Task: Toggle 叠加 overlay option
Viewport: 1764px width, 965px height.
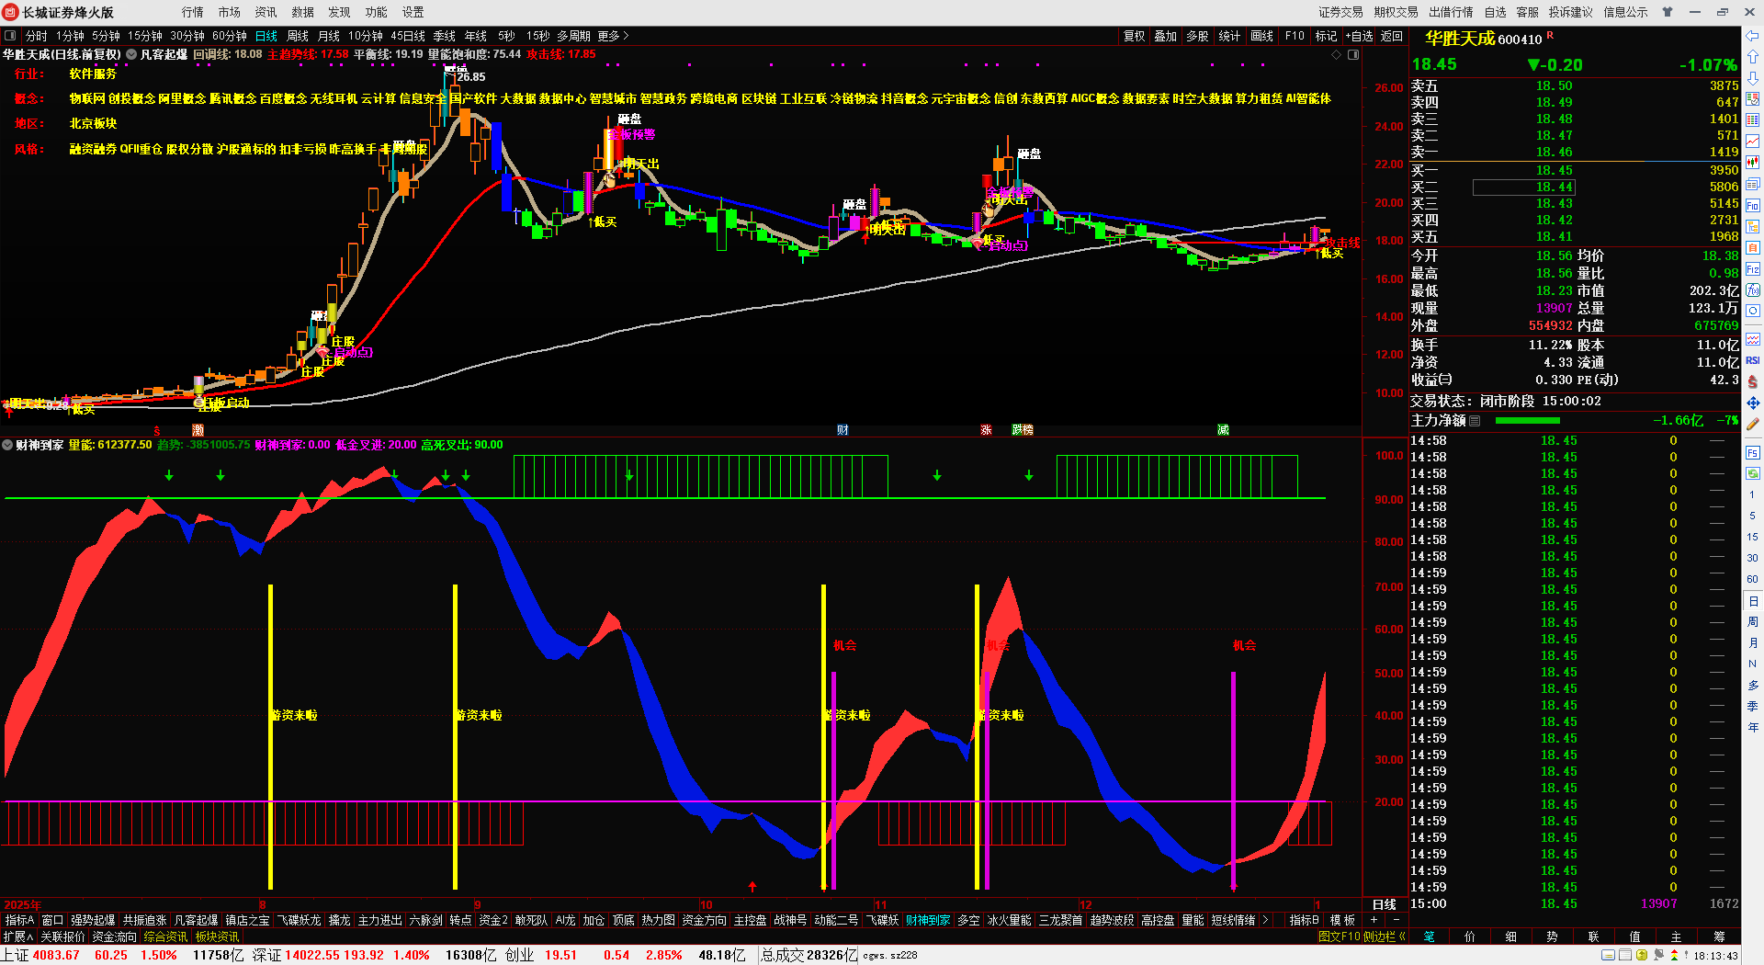Action: pyautogui.click(x=1166, y=36)
